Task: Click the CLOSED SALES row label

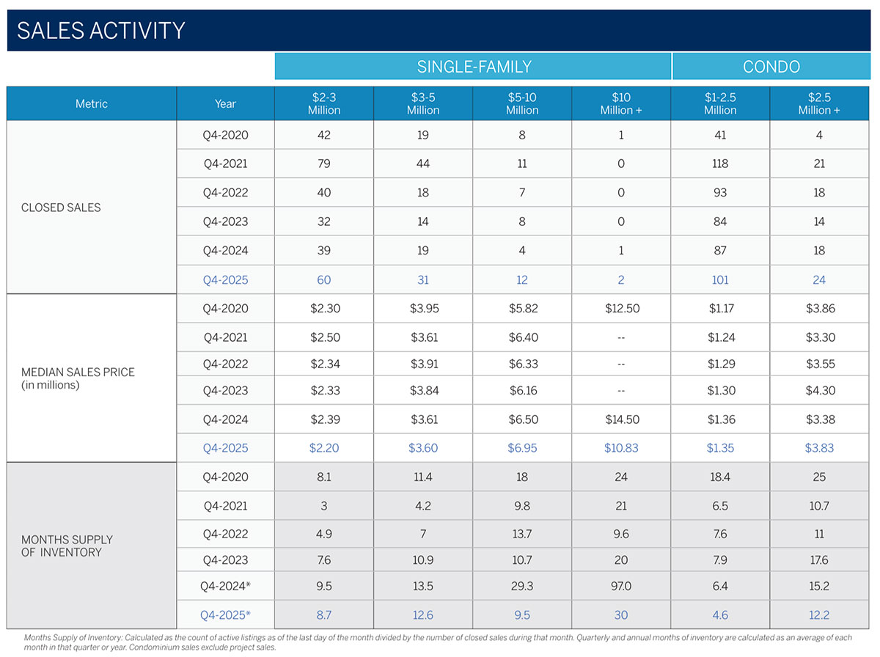Action: [x=62, y=208]
